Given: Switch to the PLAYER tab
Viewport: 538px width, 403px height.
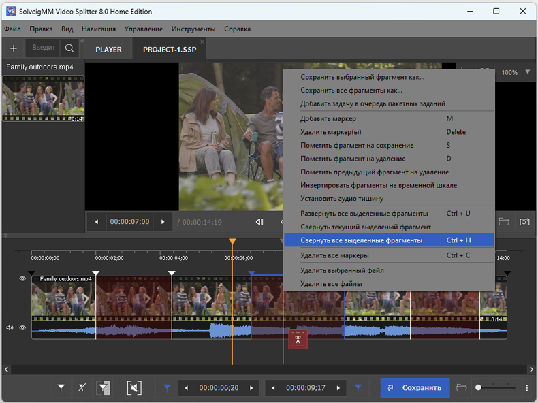Looking at the screenshot, I should point(108,50).
